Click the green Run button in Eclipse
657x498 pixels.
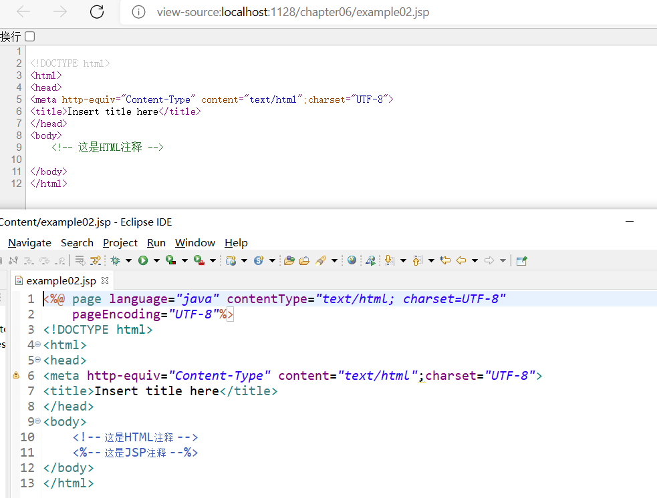(143, 261)
